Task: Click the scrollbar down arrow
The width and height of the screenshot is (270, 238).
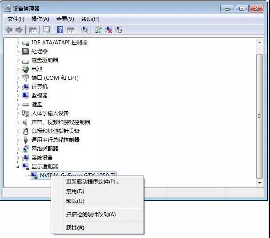Action: [x=260, y=183]
